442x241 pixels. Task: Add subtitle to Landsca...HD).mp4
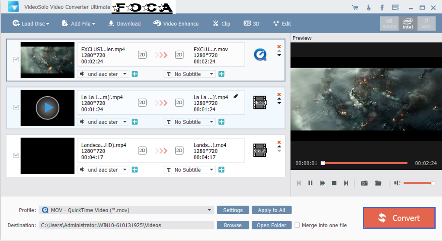[221, 170]
